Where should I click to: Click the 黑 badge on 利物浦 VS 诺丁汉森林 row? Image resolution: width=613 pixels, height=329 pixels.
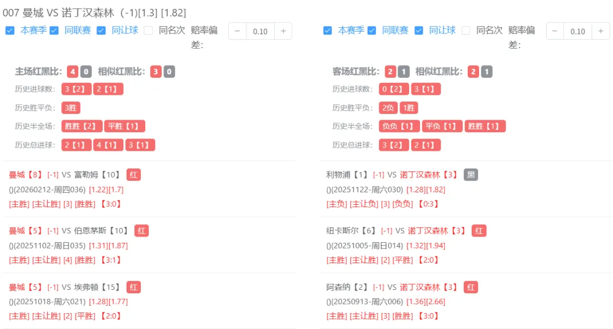[x=471, y=175]
